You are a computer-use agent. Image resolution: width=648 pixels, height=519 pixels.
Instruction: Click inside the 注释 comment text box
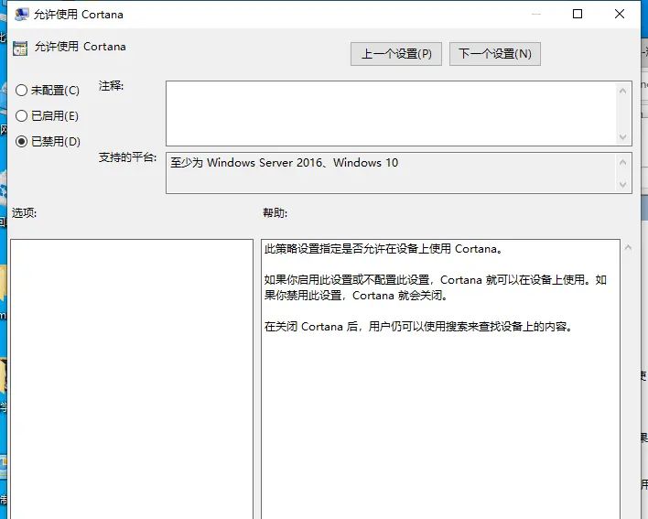(x=391, y=114)
